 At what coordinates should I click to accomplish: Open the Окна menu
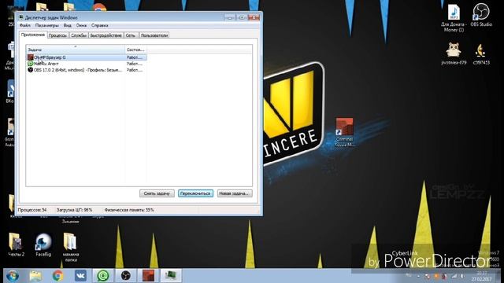pos(81,25)
